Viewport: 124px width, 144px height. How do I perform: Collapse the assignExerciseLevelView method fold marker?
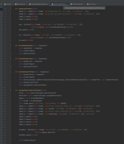[x=11, y=90]
